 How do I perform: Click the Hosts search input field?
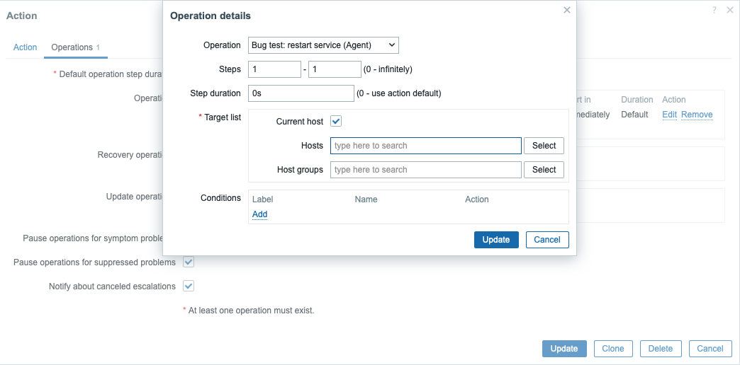pyautogui.click(x=425, y=146)
